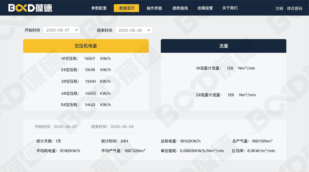The width and height of the screenshot is (309, 172).
Task: Click the dark 流量 panel header
Action: [223, 46]
